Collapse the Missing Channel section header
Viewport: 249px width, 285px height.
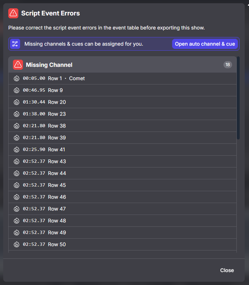(123, 65)
